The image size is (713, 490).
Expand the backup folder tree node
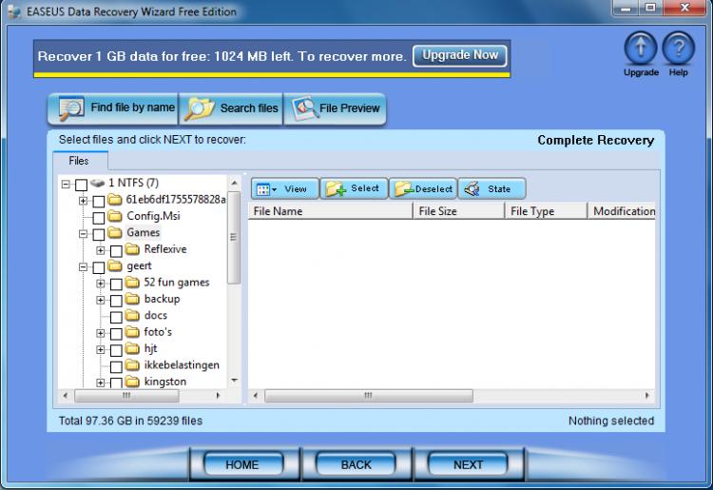coord(101,300)
